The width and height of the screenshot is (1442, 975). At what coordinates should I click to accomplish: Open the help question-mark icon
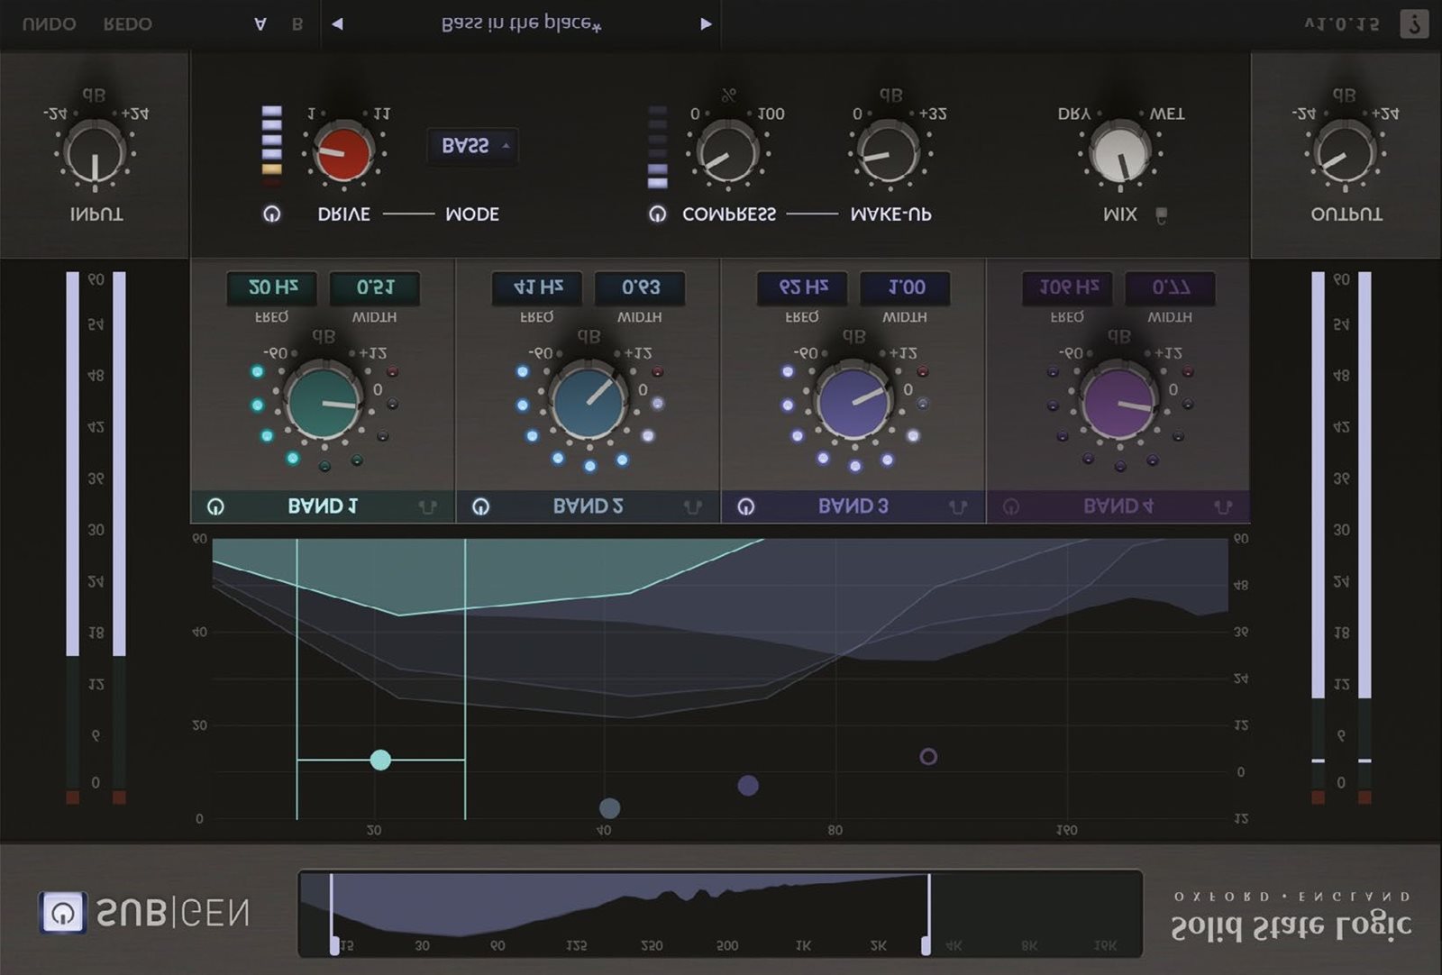tap(1414, 24)
